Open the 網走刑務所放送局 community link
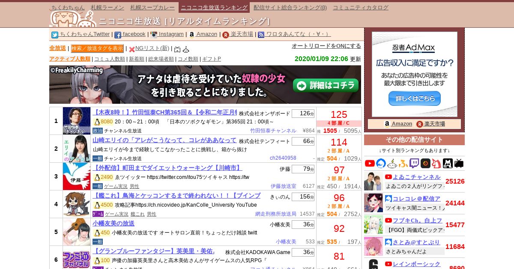 (x=276, y=214)
